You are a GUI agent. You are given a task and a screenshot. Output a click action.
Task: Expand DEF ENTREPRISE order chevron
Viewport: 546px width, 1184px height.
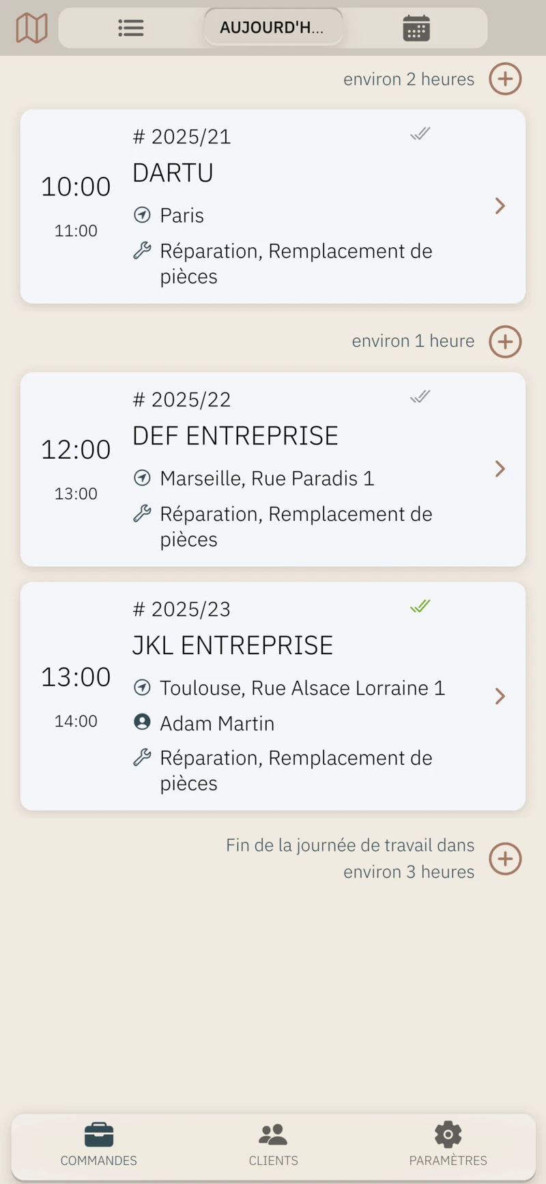pyautogui.click(x=500, y=469)
